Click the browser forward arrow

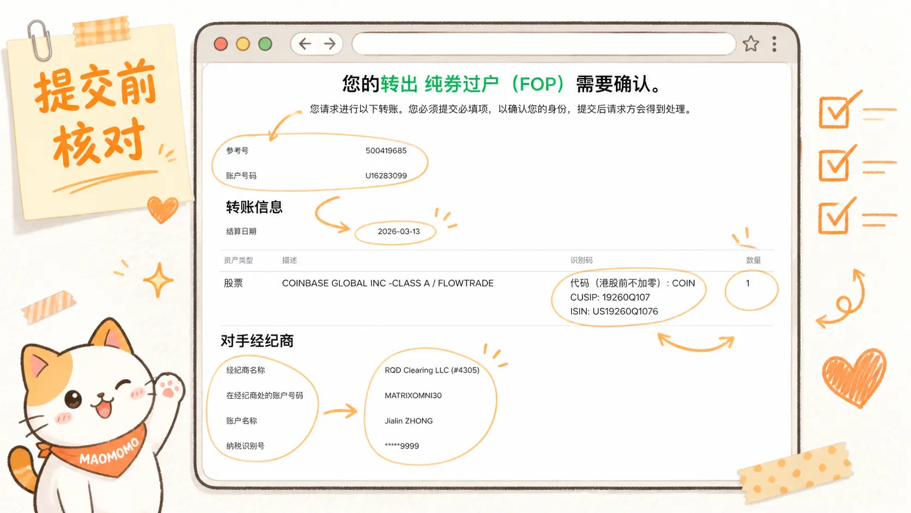(330, 44)
